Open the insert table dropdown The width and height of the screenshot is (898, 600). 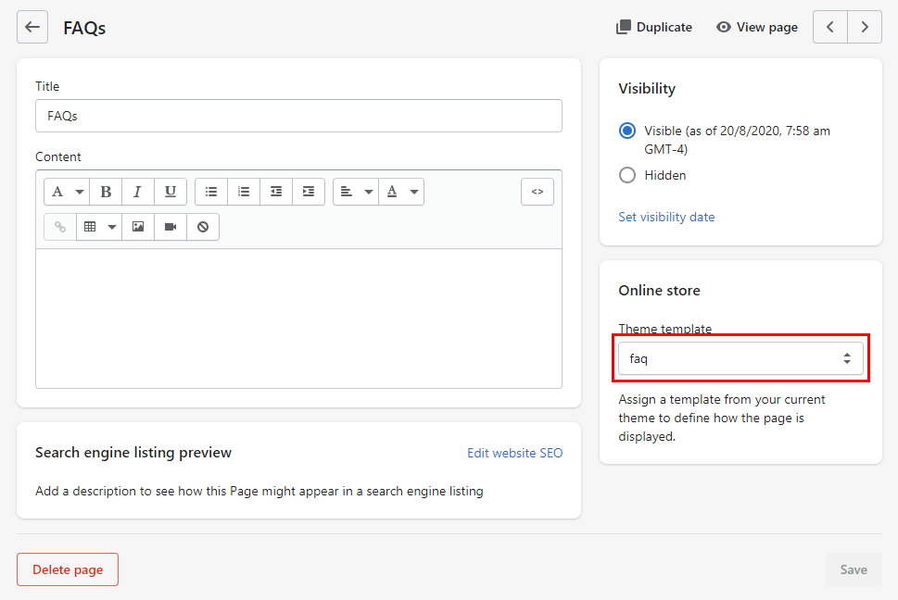pyautogui.click(x=99, y=227)
